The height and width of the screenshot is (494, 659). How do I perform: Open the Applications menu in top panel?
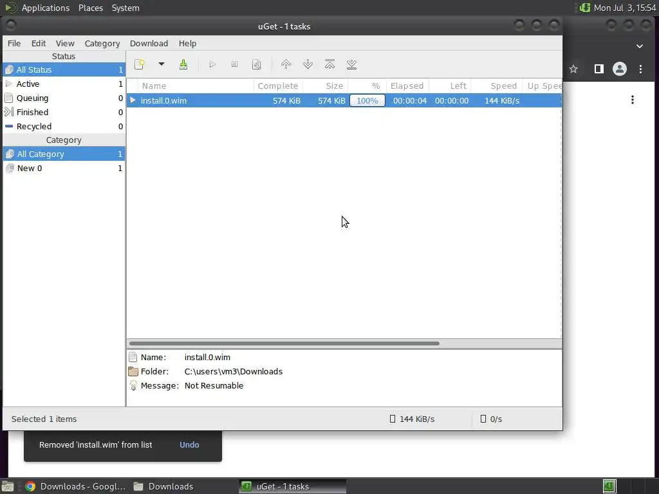[x=46, y=8]
